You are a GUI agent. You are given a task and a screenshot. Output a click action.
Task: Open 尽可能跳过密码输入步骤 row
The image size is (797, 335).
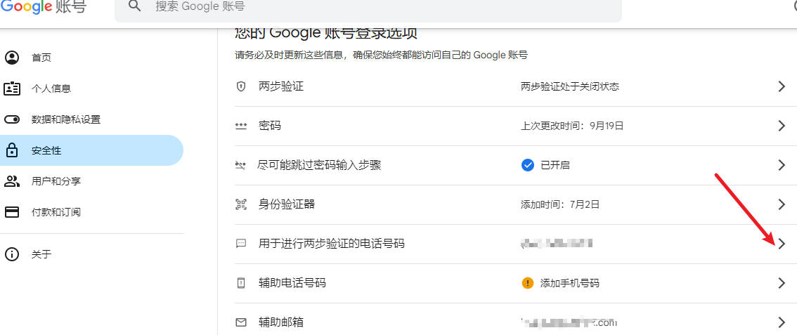515,166
